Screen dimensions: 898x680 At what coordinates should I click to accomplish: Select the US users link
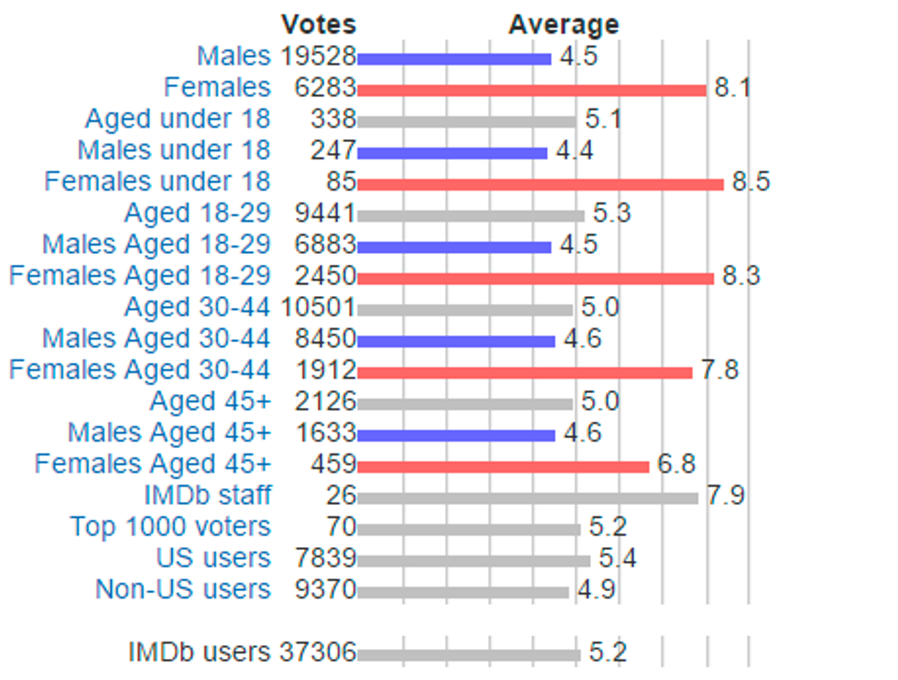tap(214, 559)
